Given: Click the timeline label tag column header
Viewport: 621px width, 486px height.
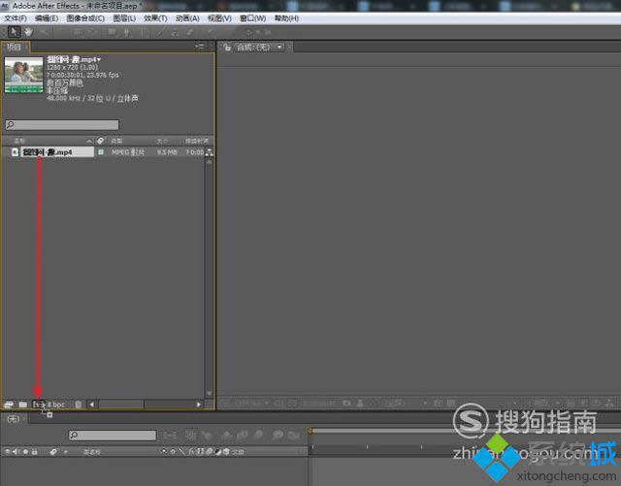Looking at the screenshot, I should pos(53,451).
